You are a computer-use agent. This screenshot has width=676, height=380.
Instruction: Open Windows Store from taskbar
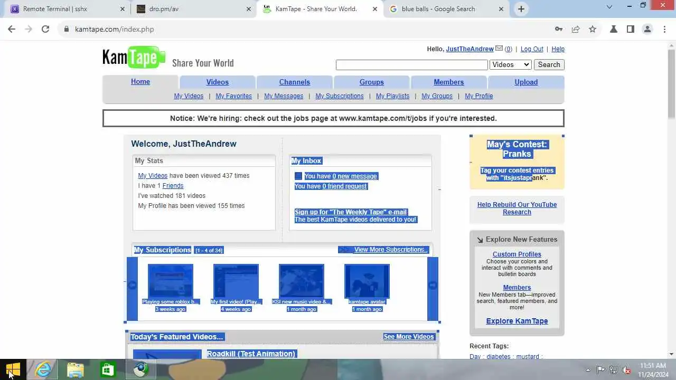(108, 369)
